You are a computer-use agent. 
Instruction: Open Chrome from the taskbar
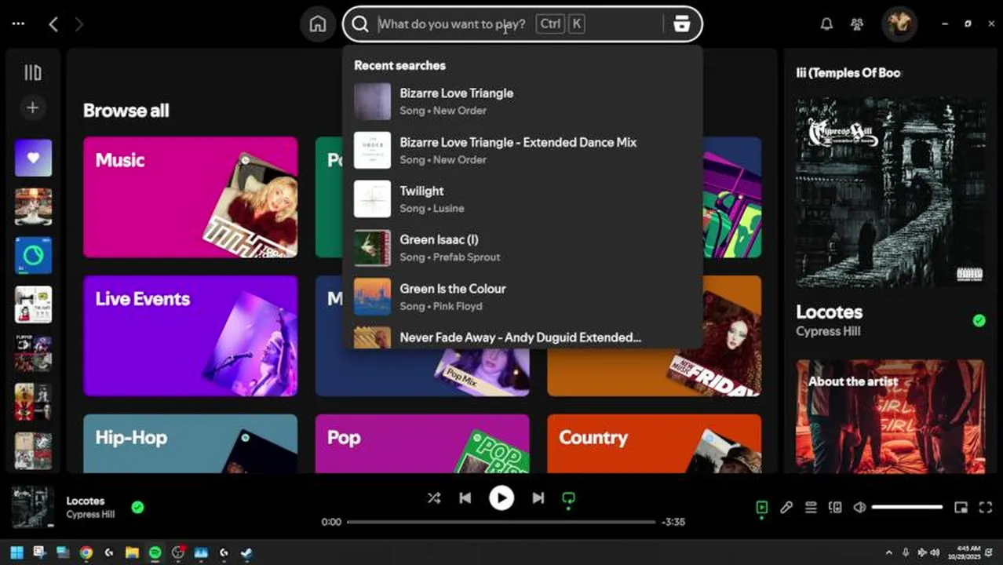pos(86,552)
